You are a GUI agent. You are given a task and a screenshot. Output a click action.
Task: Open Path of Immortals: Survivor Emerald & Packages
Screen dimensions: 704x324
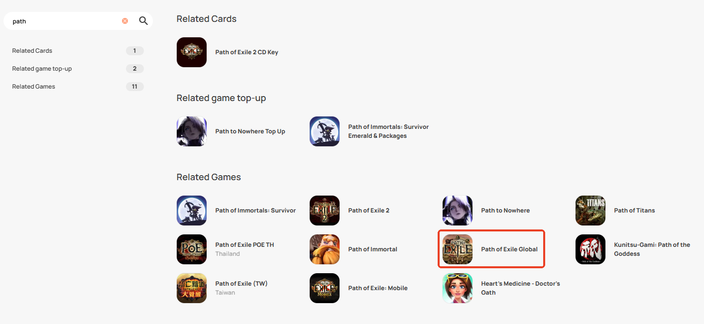tap(388, 131)
